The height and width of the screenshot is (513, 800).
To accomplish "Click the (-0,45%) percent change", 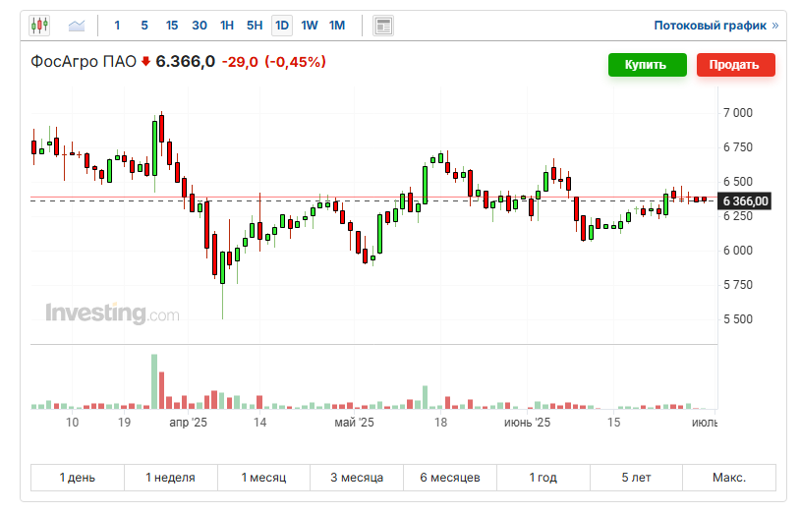I will (x=295, y=62).
